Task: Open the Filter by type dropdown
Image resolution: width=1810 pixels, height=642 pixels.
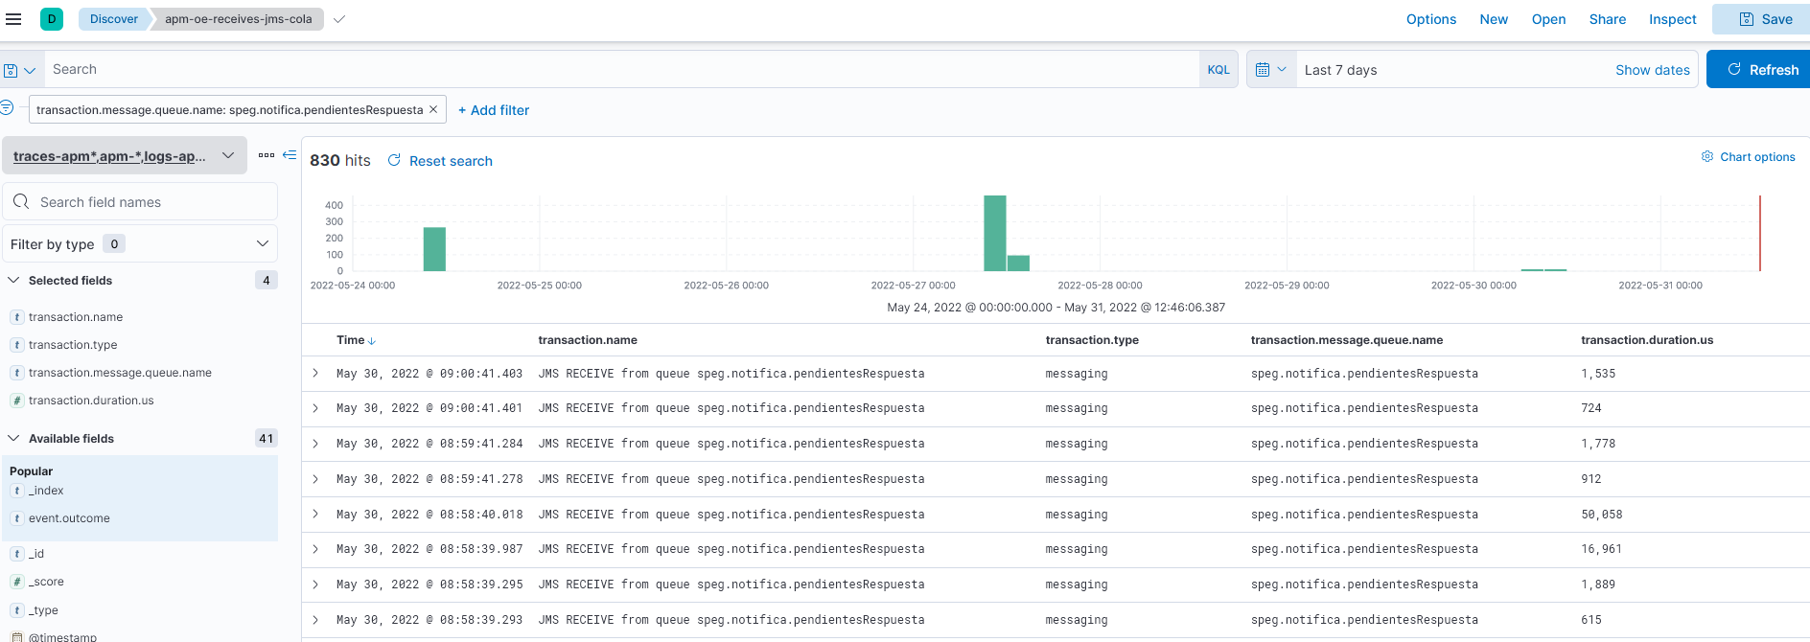Action: (140, 243)
